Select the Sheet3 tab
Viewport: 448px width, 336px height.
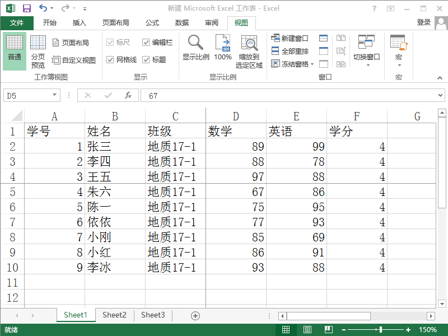click(153, 315)
